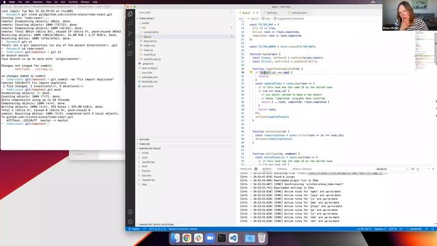Open the Source Control view

[x=130, y=33]
